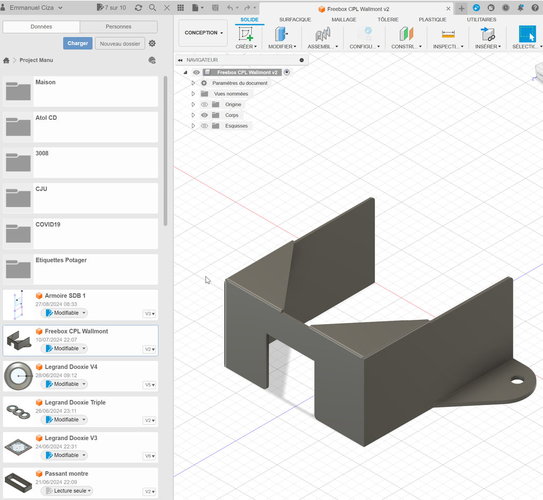The height and width of the screenshot is (500, 543).
Task: Switch to the SURFACIQUE tab
Action: point(295,20)
